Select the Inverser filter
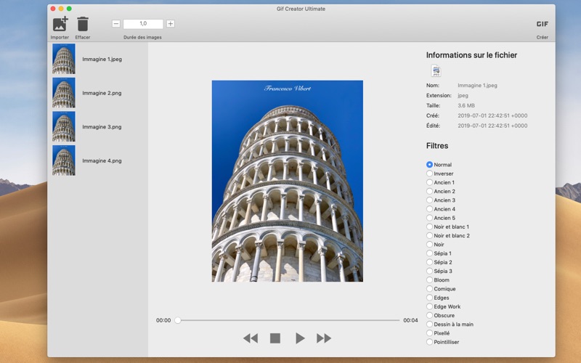 click(x=430, y=174)
